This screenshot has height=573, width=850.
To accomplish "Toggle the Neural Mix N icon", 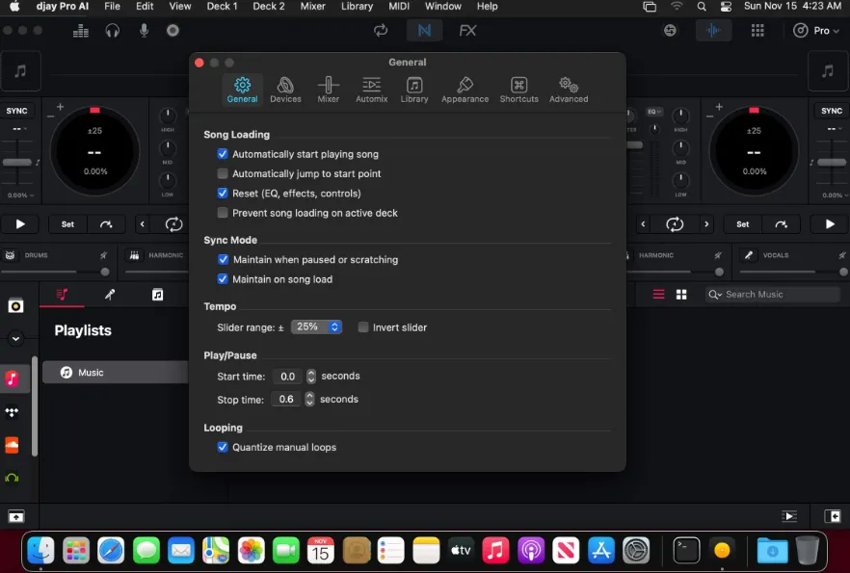I will 424,30.
